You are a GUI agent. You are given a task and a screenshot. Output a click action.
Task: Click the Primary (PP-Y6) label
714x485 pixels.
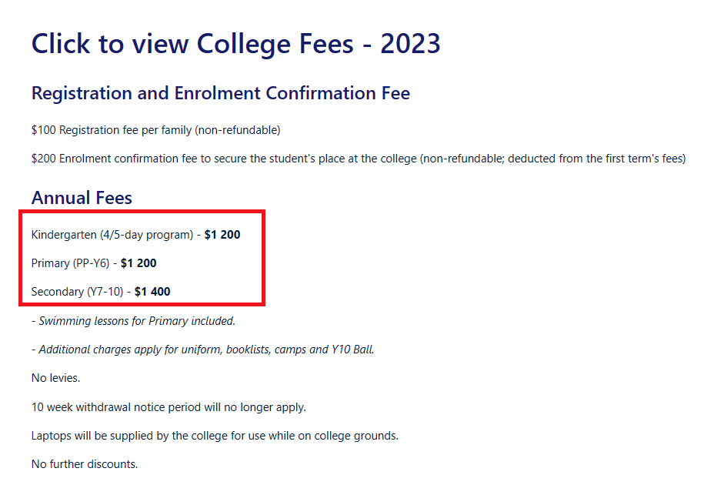point(70,263)
